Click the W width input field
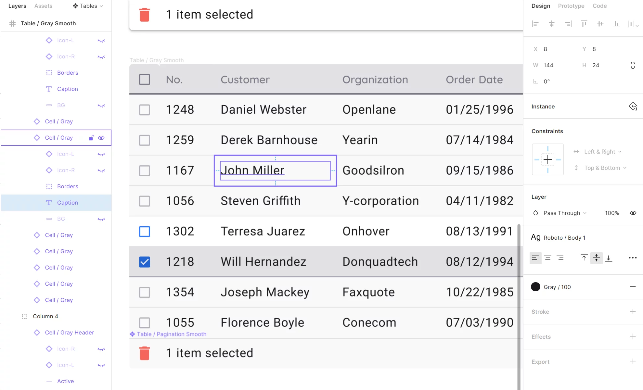 (549, 65)
